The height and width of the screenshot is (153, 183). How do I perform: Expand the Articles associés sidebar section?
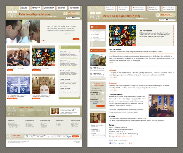[98, 50]
